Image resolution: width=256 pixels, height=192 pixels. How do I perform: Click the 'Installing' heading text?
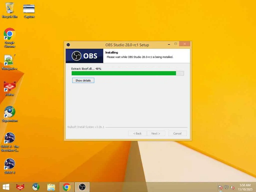tap(112, 52)
